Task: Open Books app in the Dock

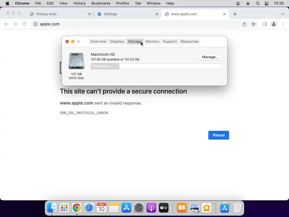Action: 182,208
